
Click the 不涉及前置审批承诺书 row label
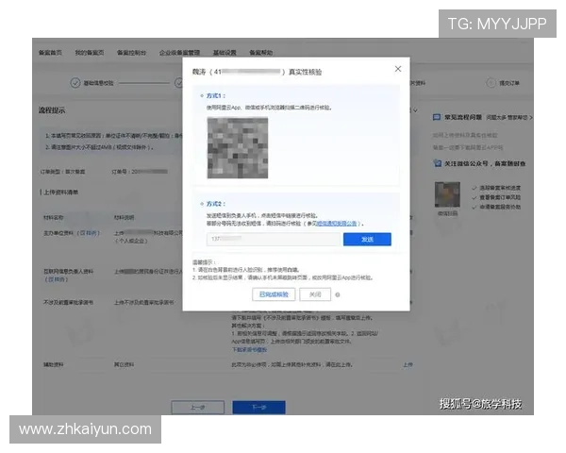(68, 302)
